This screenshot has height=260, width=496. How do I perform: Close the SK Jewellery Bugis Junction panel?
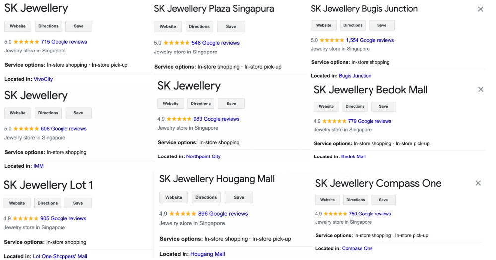[x=480, y=9]
